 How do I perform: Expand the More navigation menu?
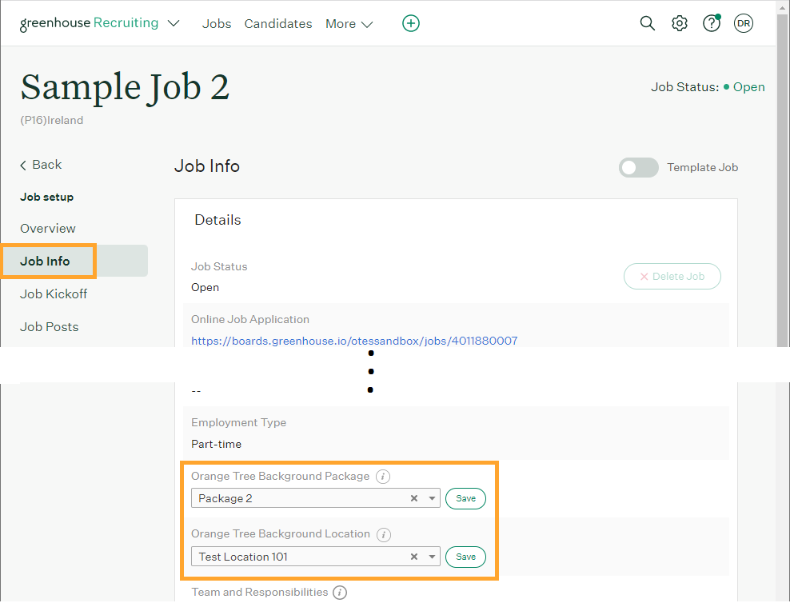point(349,24)
